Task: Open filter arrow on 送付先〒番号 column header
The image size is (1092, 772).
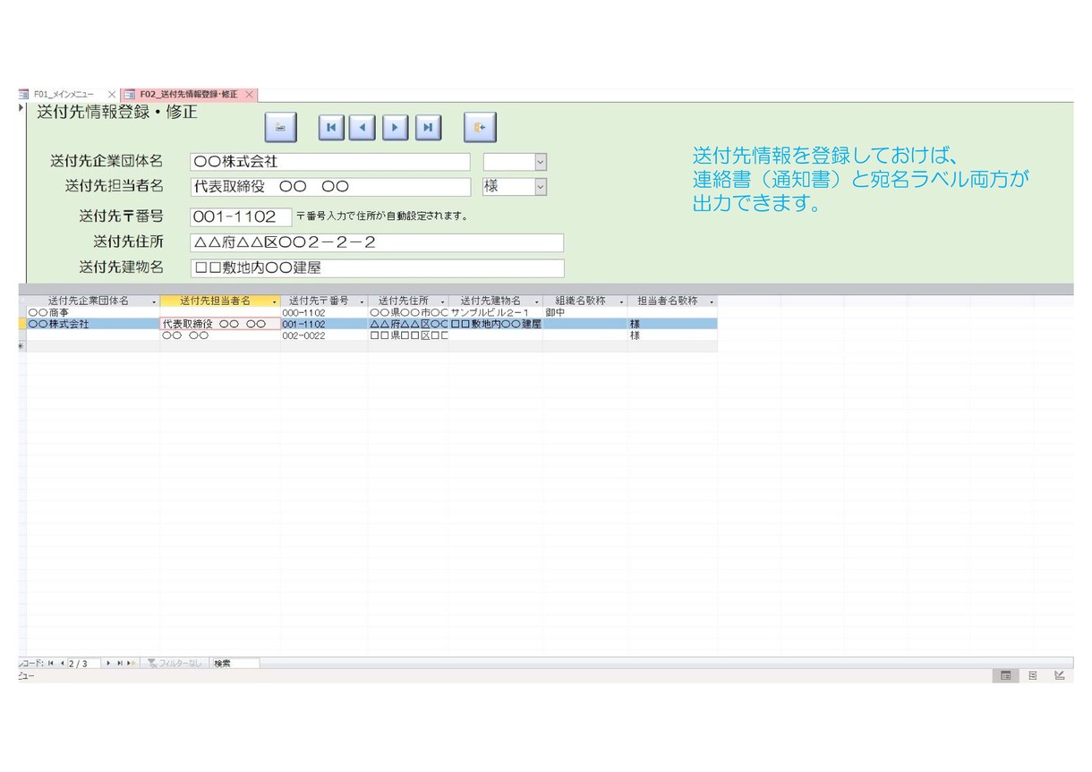Action: [361, 301]
